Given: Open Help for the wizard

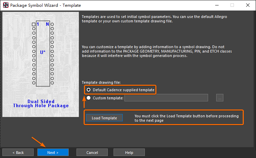Looking at the screenshot, I should [x=129, y=153].
